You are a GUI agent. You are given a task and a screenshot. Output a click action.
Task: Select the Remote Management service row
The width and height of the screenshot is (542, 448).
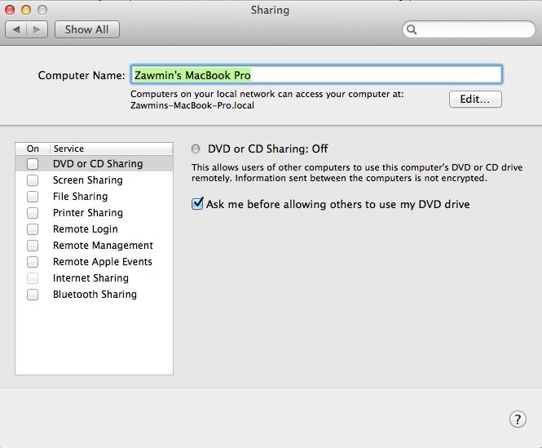click(94, 245)
